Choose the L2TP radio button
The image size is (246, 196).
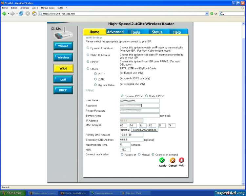click(95, 79)
